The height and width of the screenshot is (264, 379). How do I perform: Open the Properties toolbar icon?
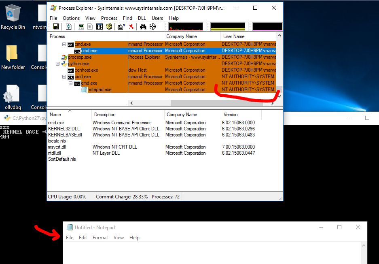[x=121, y=27]
